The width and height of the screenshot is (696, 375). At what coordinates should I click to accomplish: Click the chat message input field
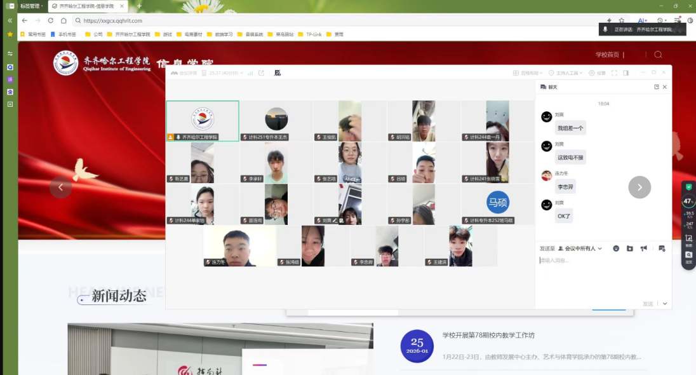pyautogui.click(x=600, y=273)
